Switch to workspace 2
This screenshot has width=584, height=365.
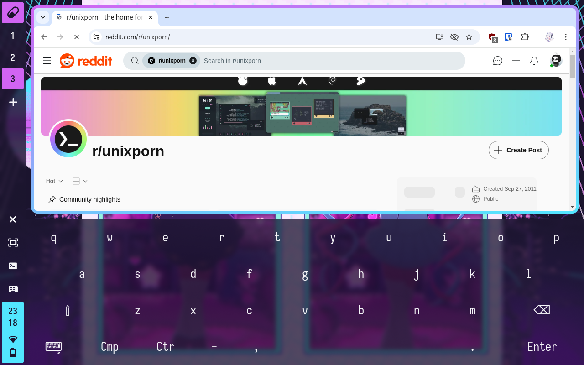(13, 57)
